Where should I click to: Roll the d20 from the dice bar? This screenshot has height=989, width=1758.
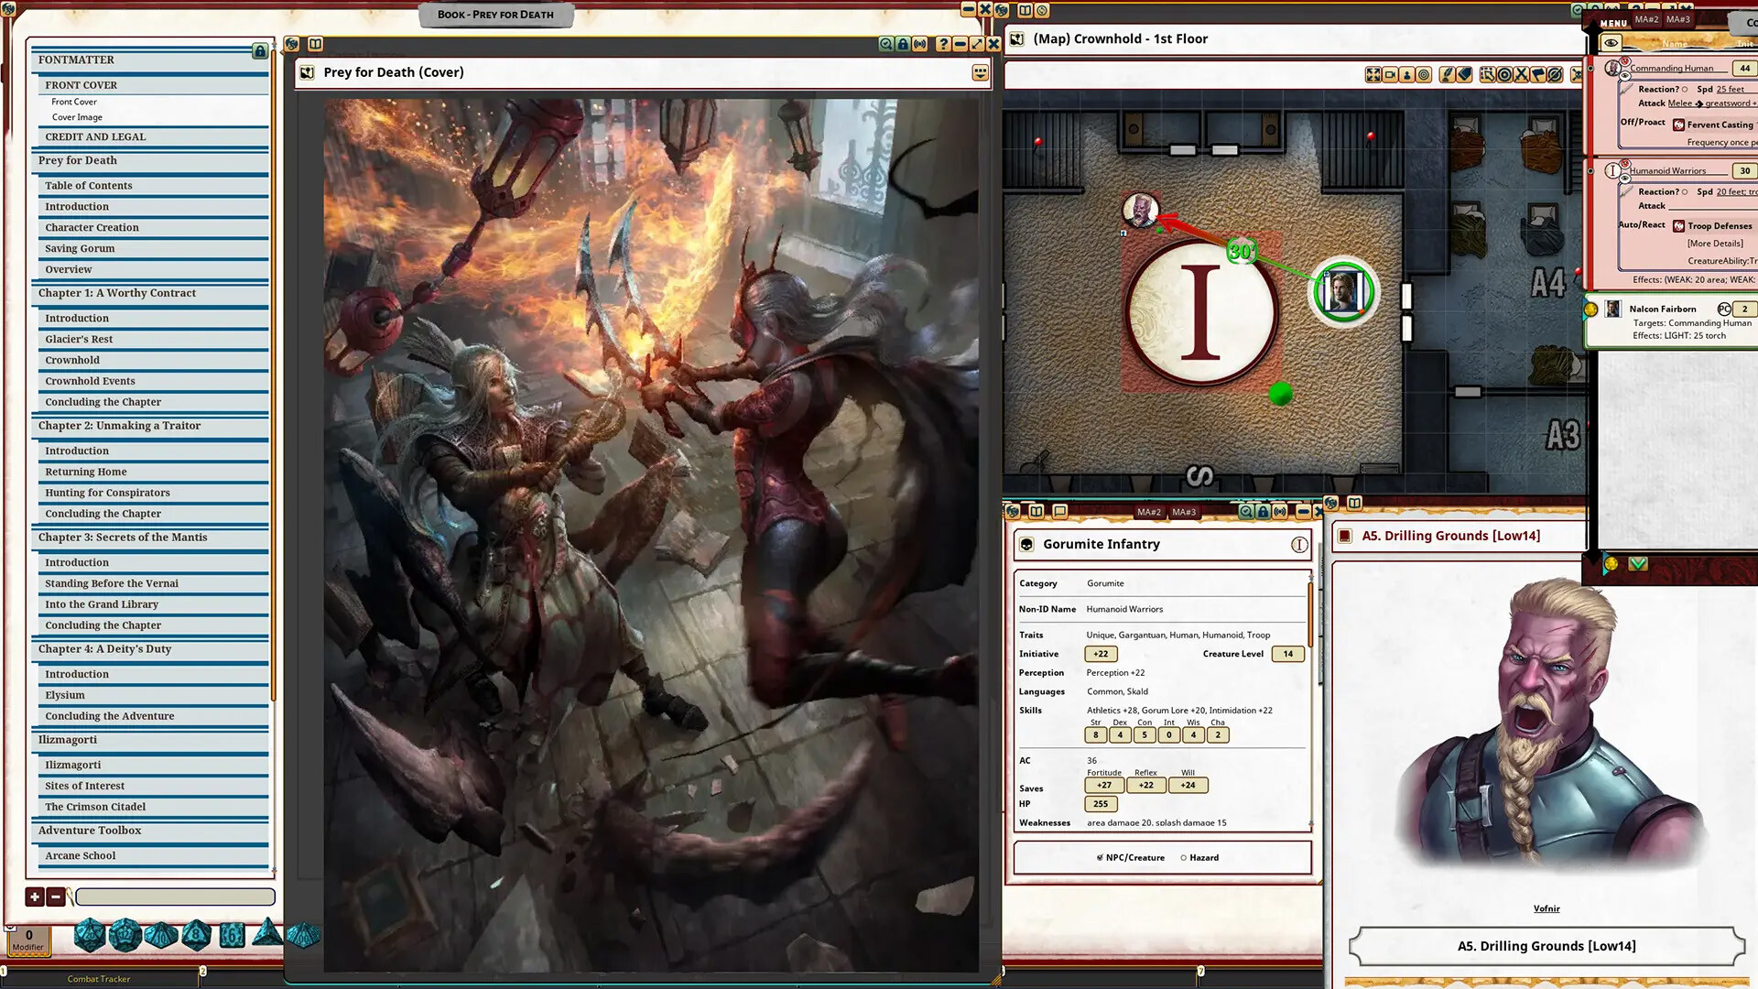88,937
